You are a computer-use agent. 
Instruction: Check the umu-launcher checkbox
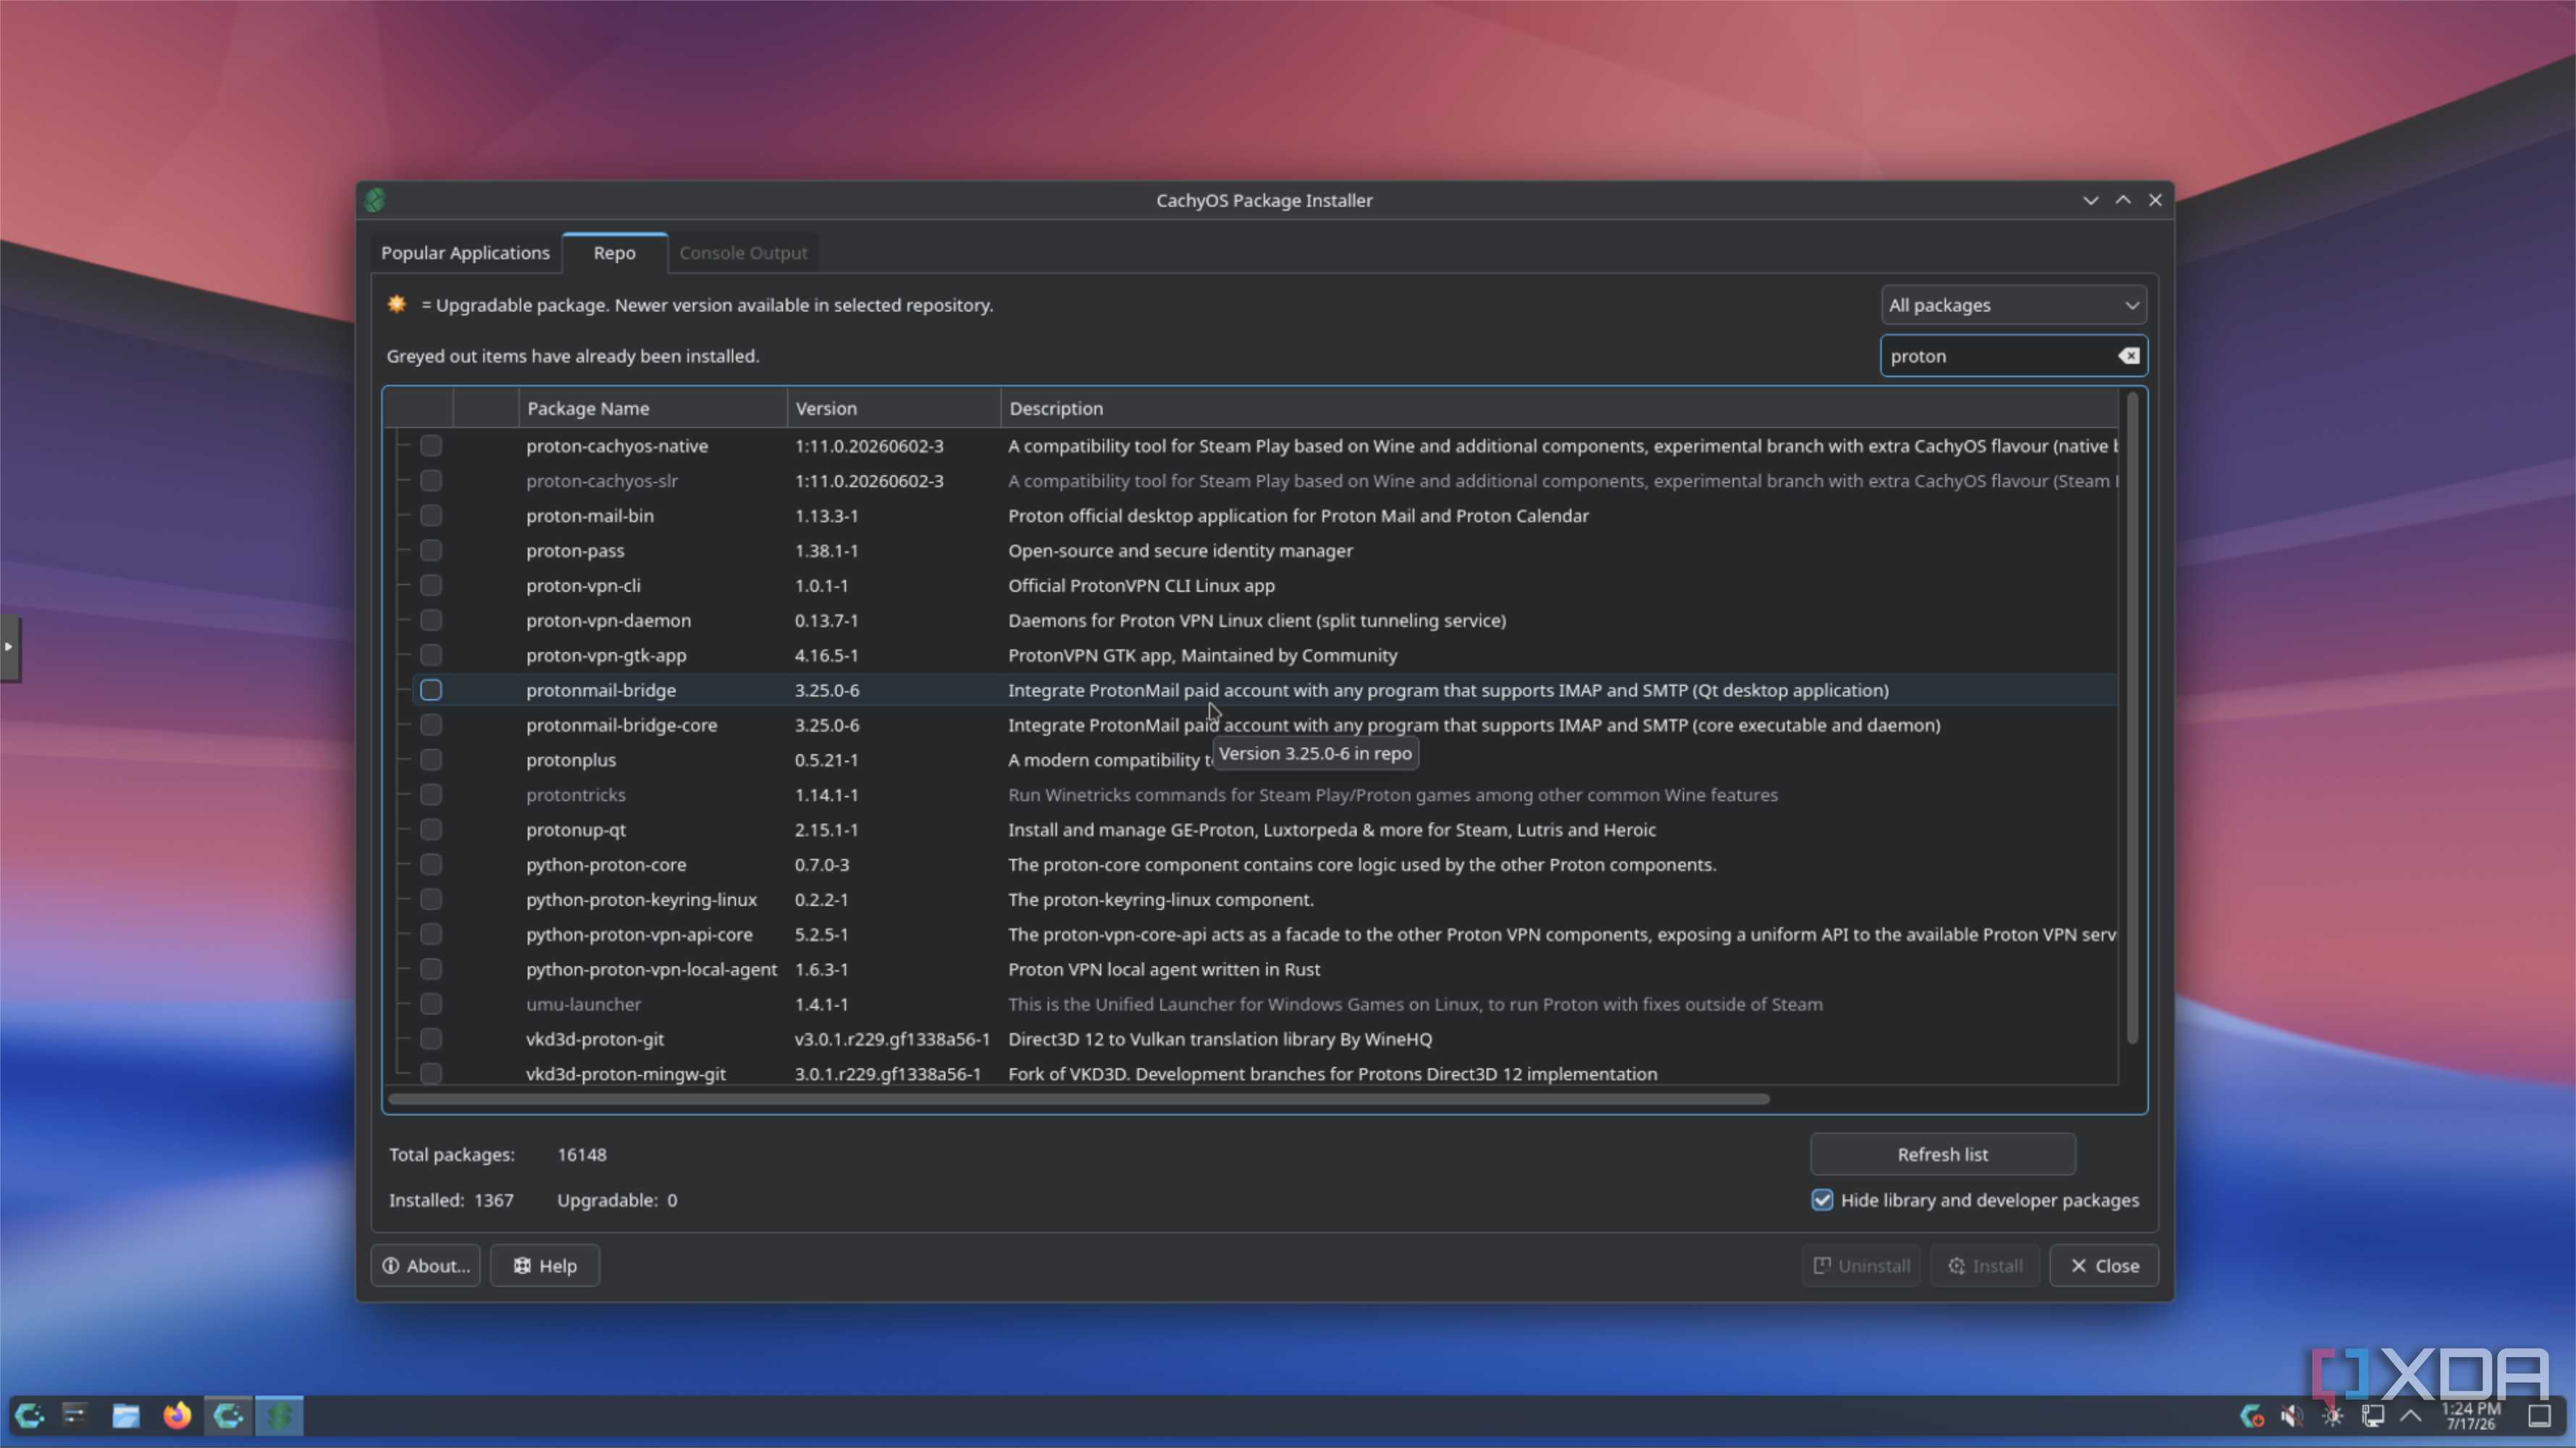tap(431, 1004)
